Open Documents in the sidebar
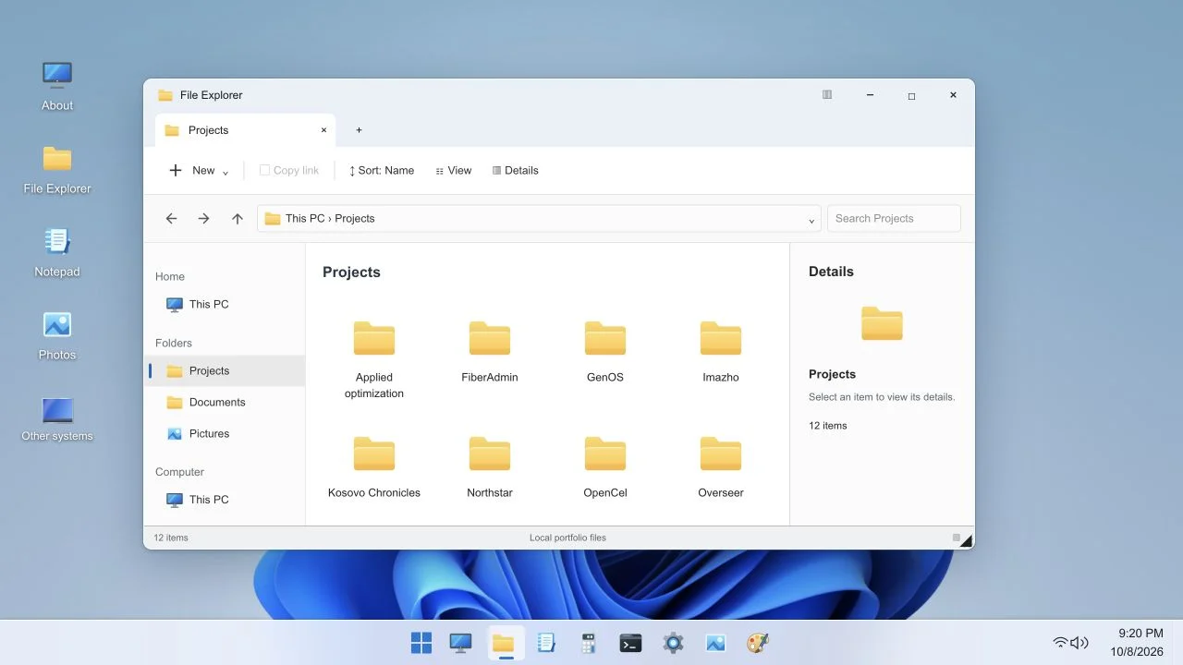This screenshot has width=1183, height=665. coord(226,403)
